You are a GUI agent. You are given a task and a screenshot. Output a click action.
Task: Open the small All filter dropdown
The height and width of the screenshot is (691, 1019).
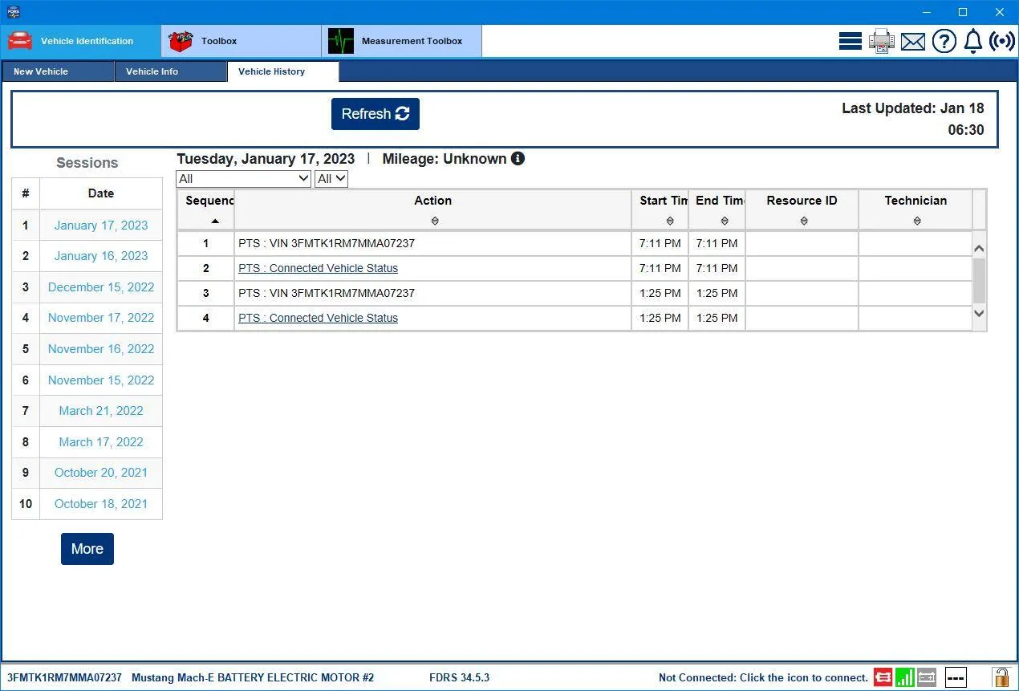(x=331, y=179)
